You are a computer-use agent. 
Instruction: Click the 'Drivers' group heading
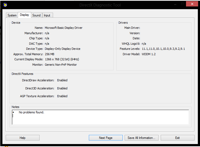[123, 23]
